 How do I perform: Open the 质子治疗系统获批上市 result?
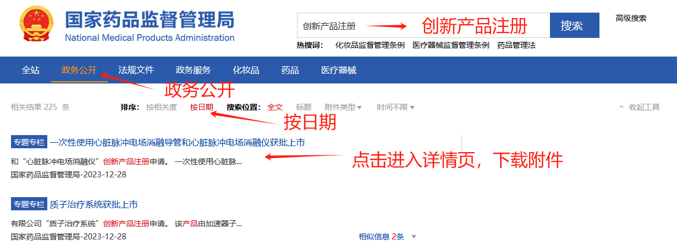click(x=93, y=204)
